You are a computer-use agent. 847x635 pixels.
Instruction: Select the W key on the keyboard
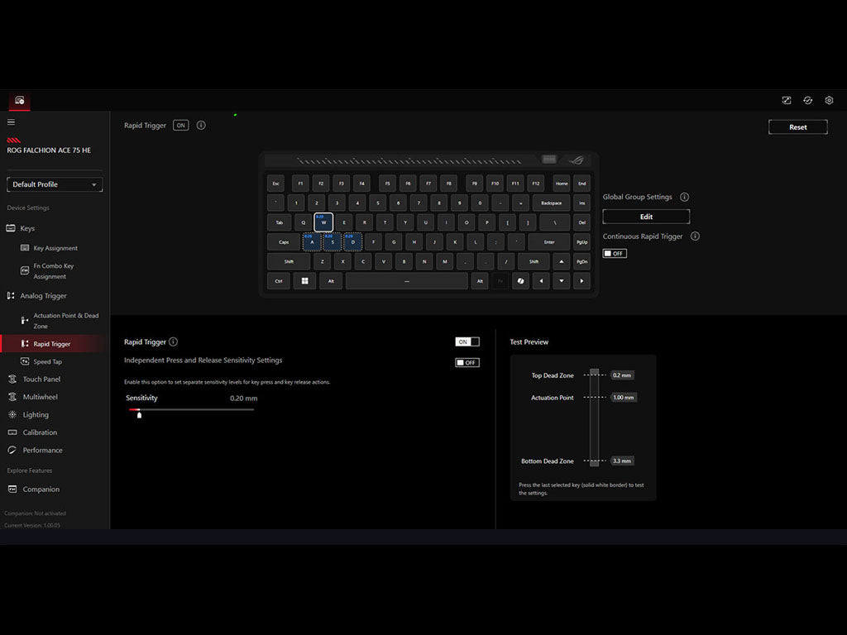point(323,222)
